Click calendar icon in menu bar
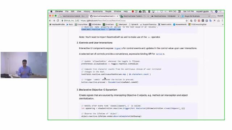This screenshot has height=130, width=232. click(x=179, y=11)
